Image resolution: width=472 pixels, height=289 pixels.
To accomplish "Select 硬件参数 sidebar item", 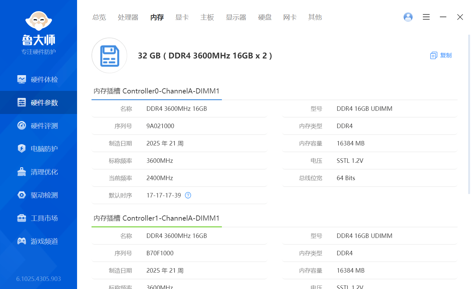I will click(x=39, y=102).
